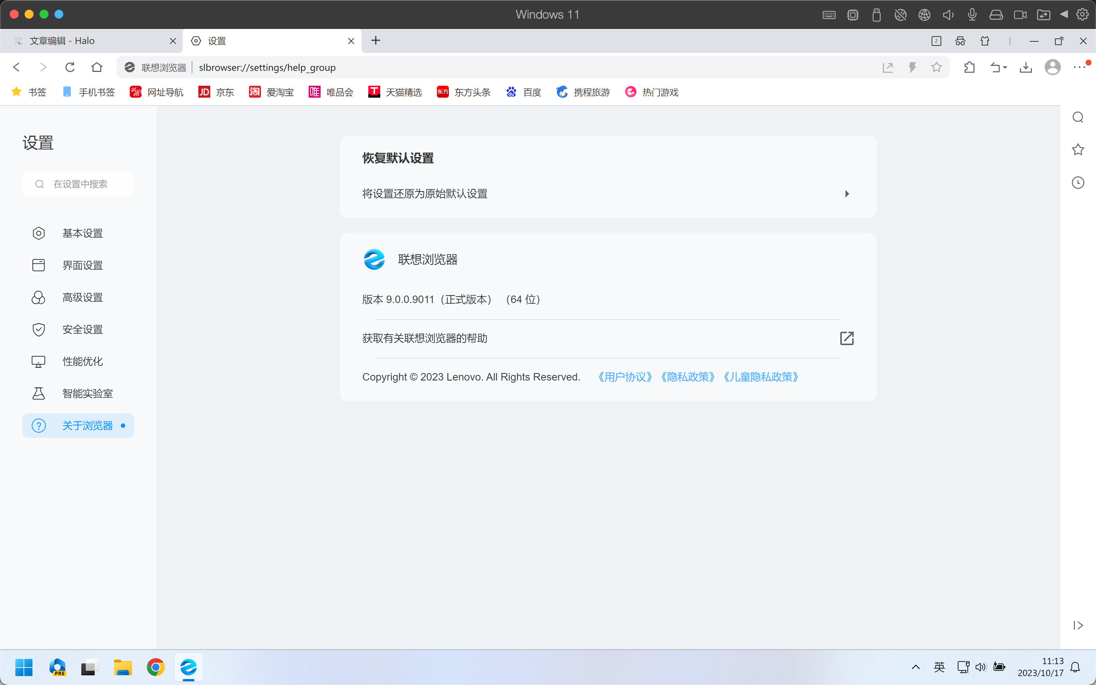Open the 百度 bookmark
The image size is (1096, 685).
click(523, 92)
